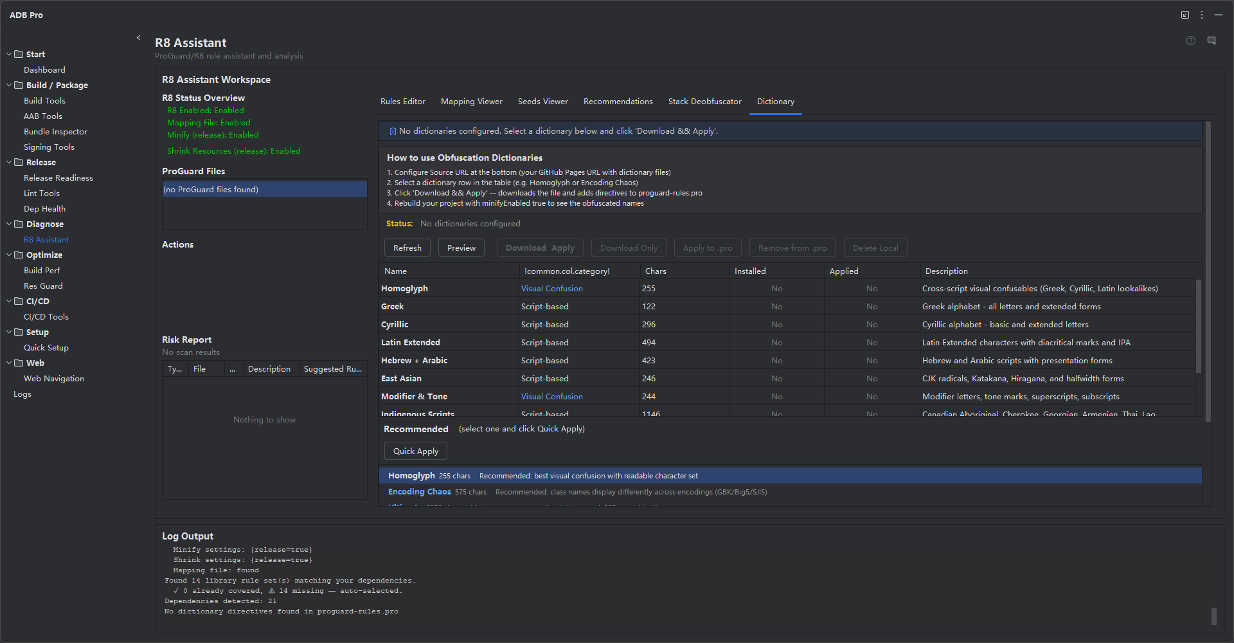Open the Stack Deobfuscator tab

(704, 102)
